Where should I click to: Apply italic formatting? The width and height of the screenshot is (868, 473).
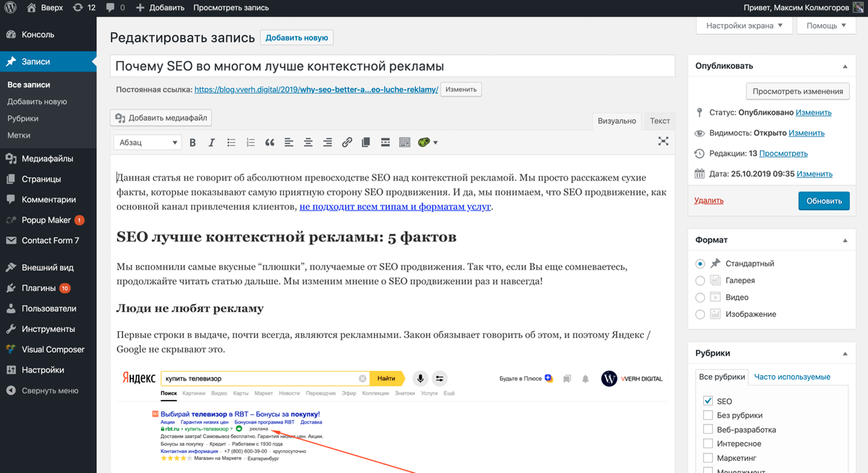[212, 142]
